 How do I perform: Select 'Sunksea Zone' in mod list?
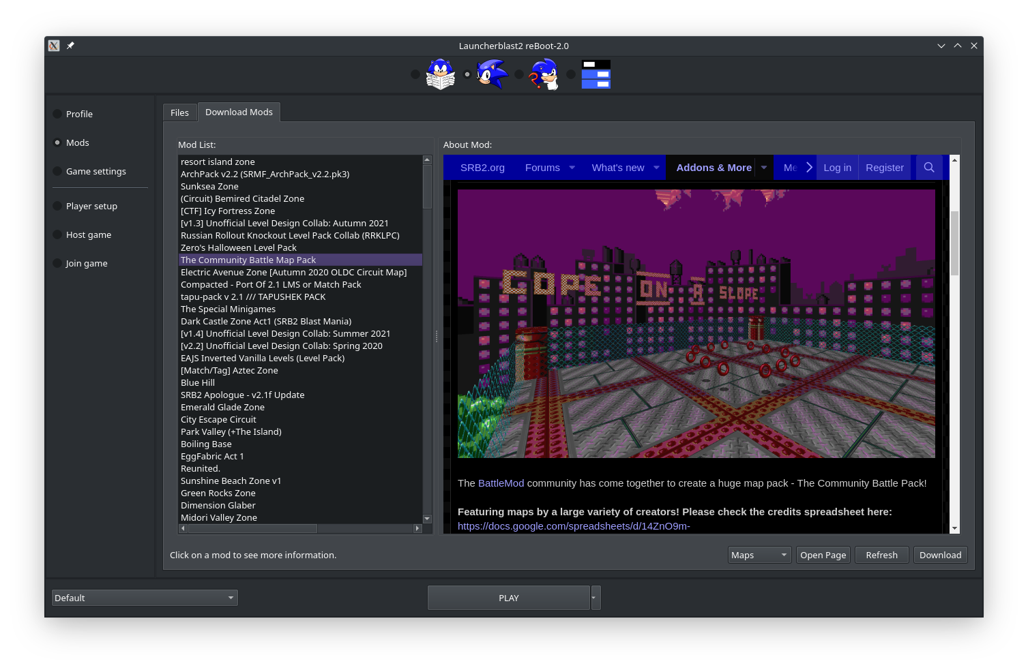(x=300, y=186)
